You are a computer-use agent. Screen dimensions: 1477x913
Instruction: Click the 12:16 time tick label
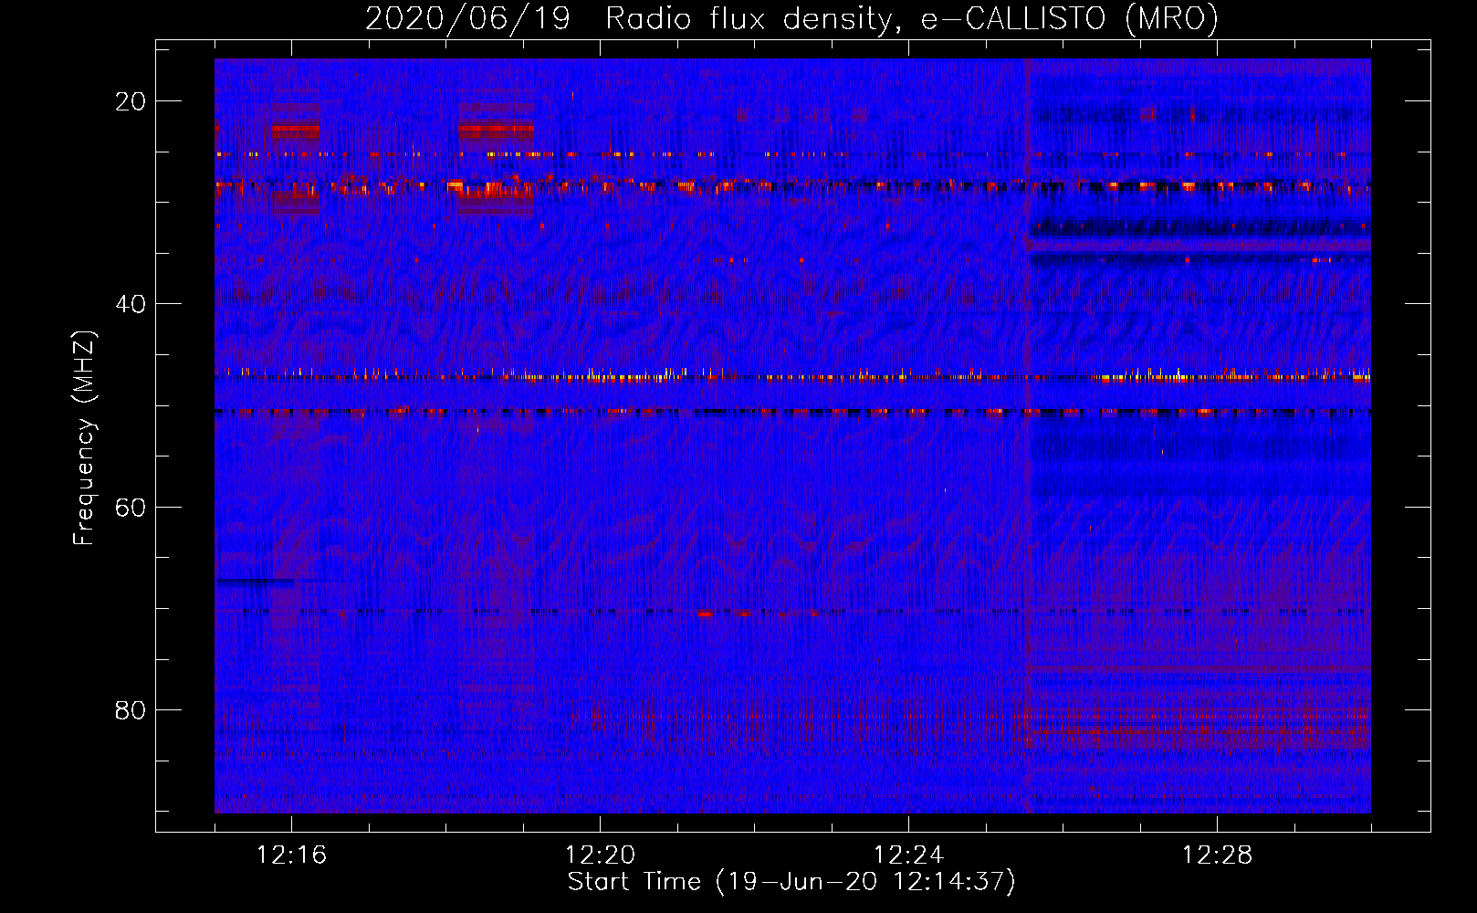coord(292,855)
